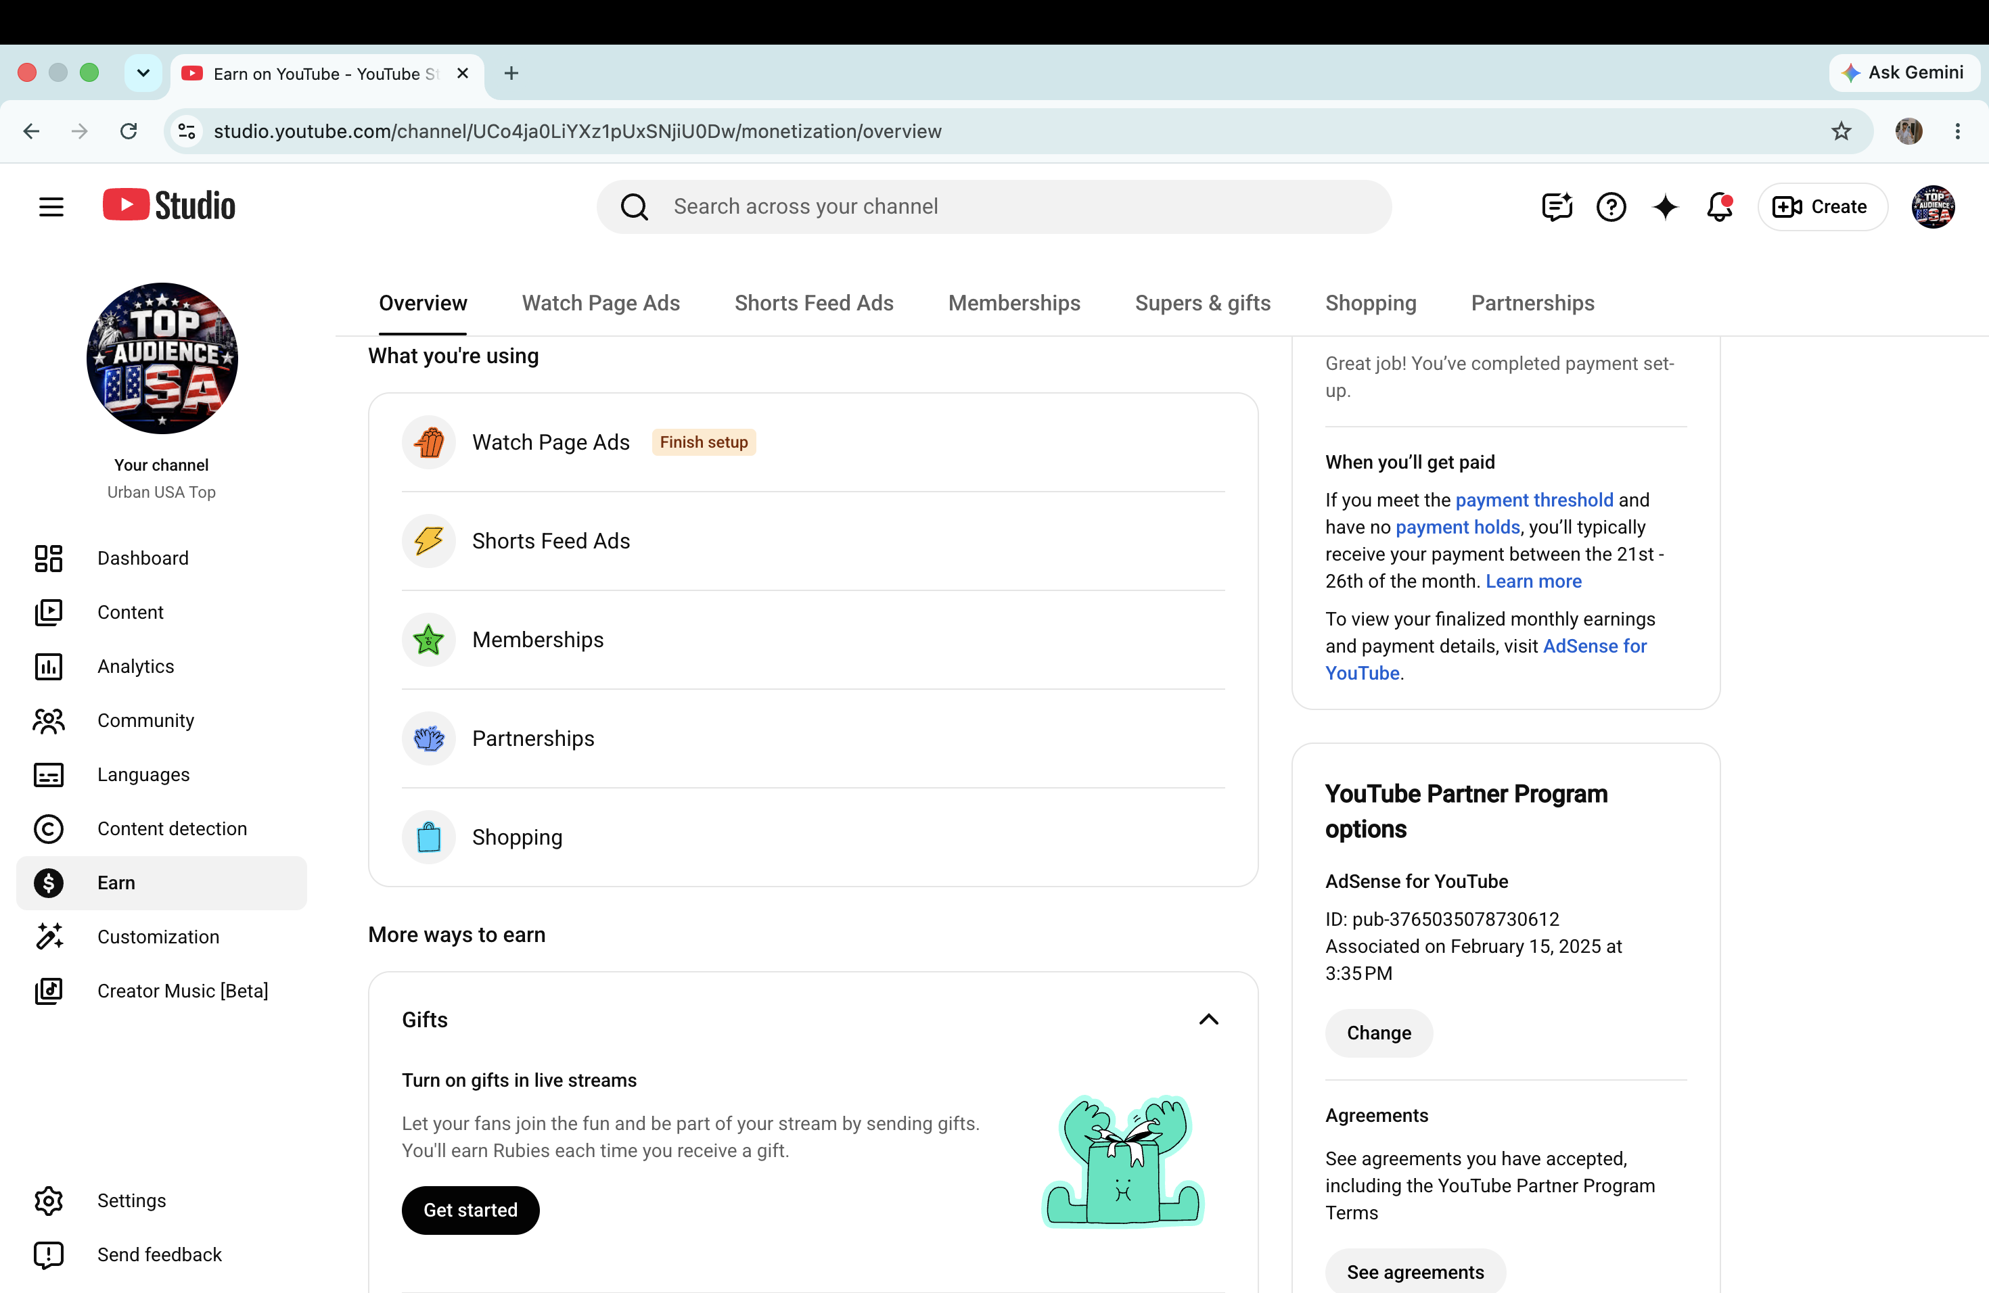1989x1293 pixels.
Task: Open the notifications bell
Action: click(x=1720, y=206)
